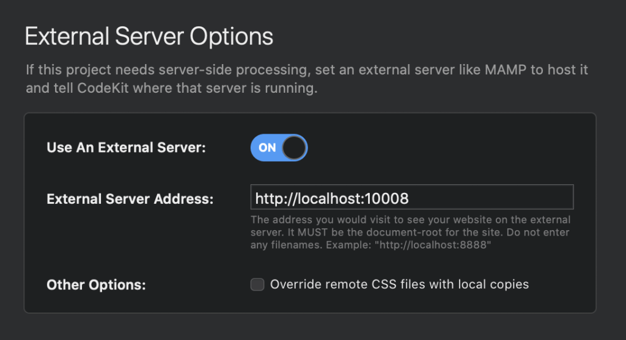
Task: Focus the External Server Address field
Action: pyautogui.click(x=412, y=197)
